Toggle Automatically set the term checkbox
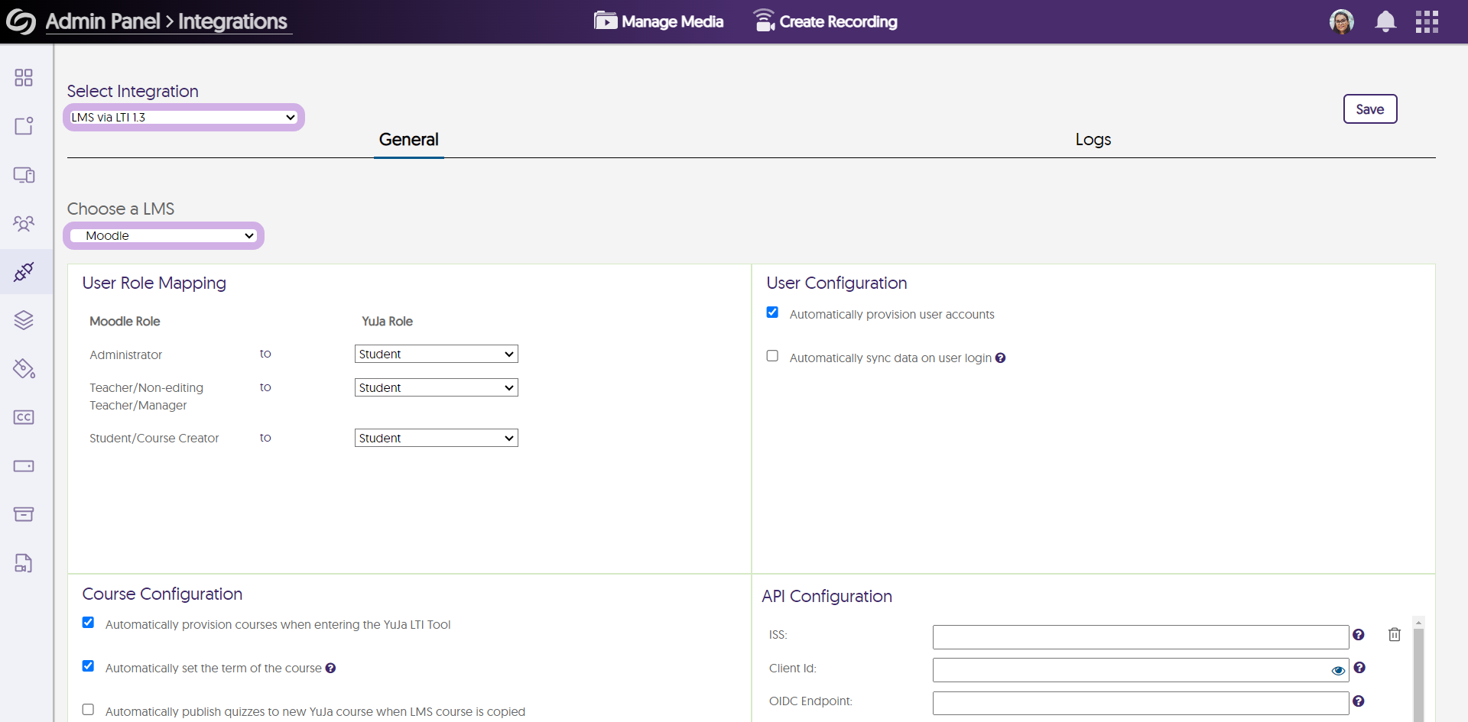This screenshot has width=1468, height=722. pyautogui.click(x=88, y=666)
